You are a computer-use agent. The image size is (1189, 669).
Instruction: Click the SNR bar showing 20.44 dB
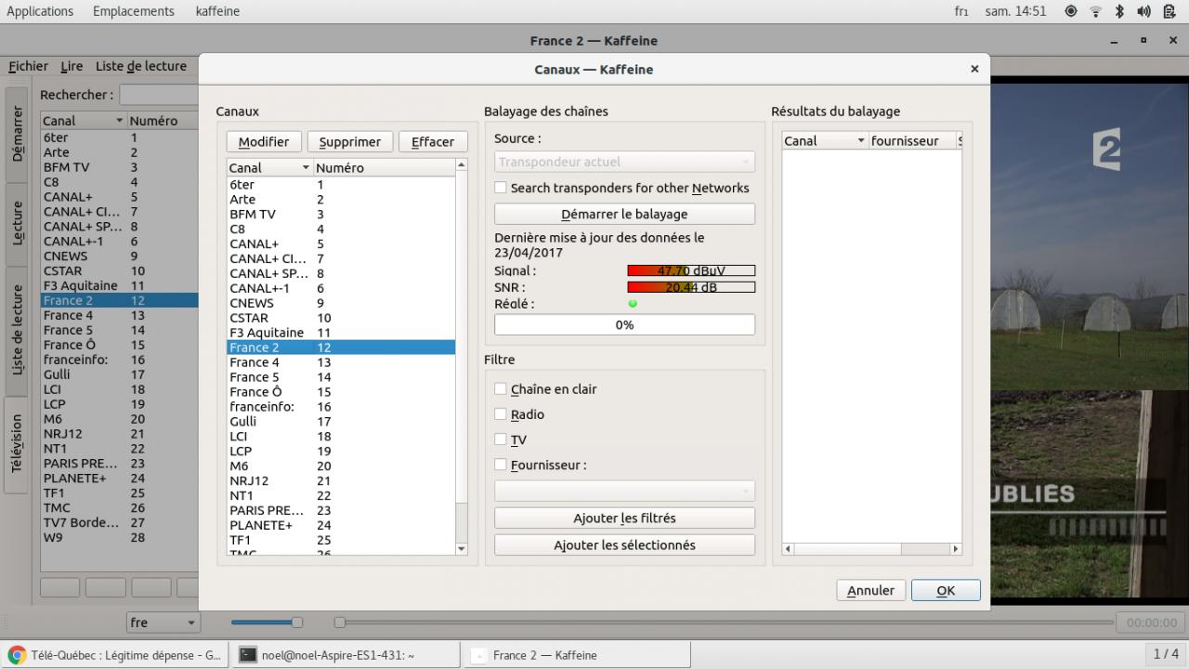(691, 288)
